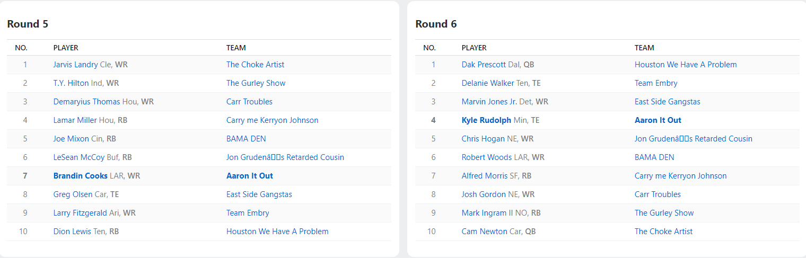The height and width of the screenshot is (258, 806).
Task: Open Cam Newton player link
Action: point(484,232)
